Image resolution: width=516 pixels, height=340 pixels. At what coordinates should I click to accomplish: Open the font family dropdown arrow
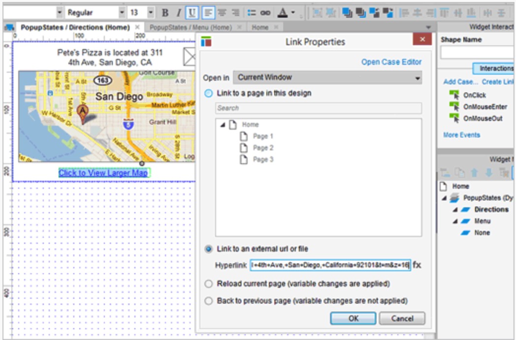tap(59, 13)
